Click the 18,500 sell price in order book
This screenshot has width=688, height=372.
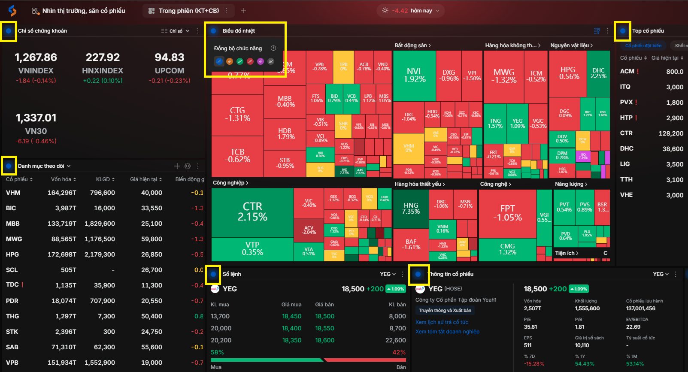(324, 316)
